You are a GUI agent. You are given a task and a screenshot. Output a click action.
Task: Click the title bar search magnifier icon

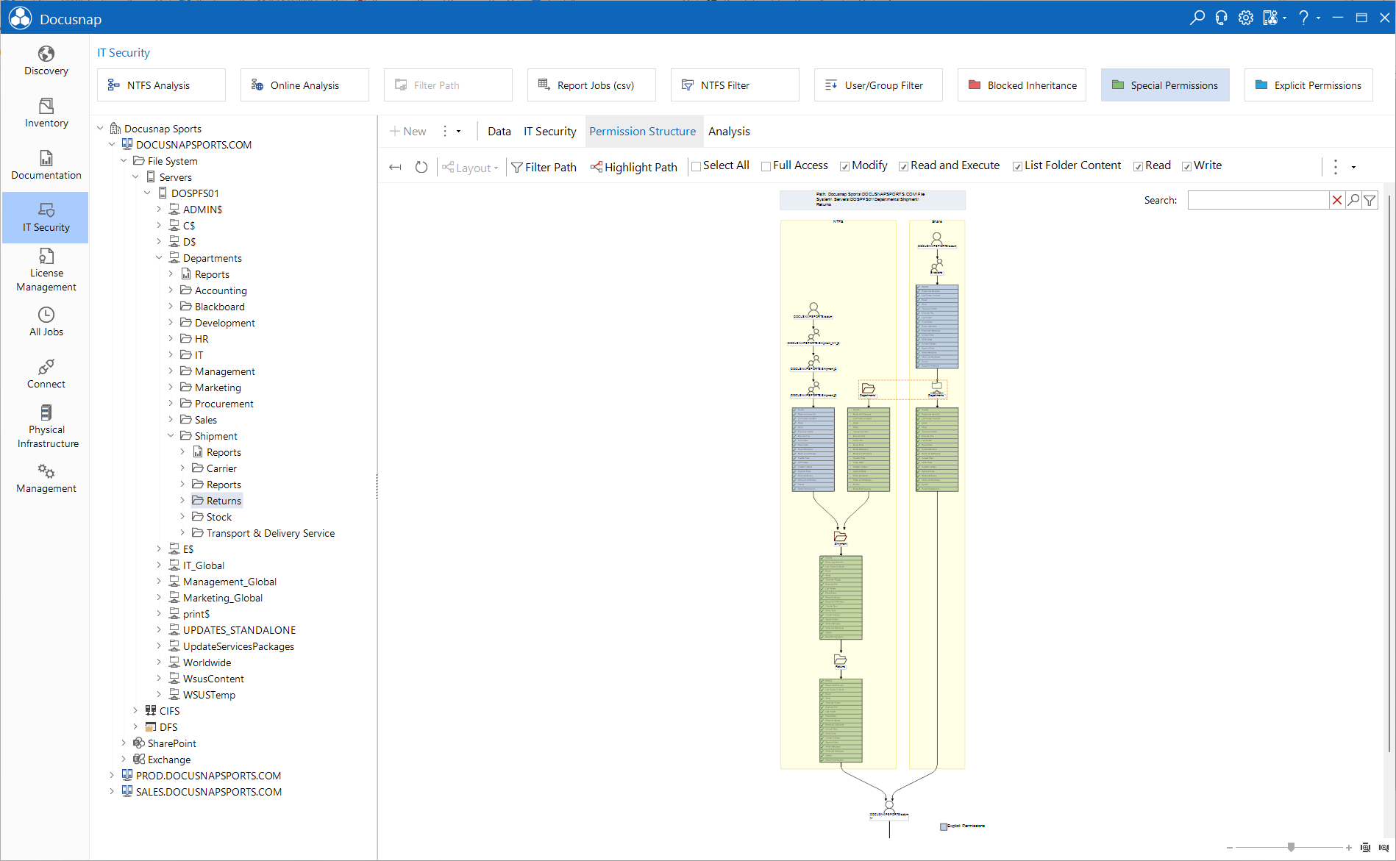pos(1197,18)
